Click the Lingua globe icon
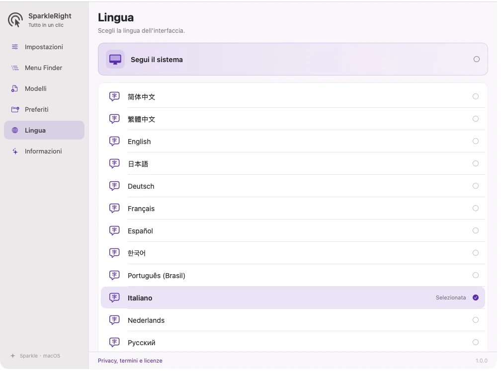Image resolution: width=501 pixels, height=371 pixels. (15, 130)
